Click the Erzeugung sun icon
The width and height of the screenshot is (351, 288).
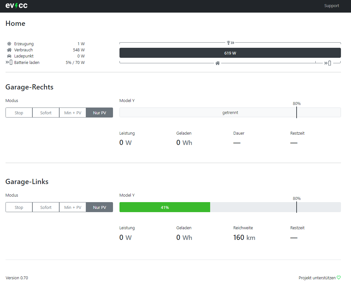point(9,44)
